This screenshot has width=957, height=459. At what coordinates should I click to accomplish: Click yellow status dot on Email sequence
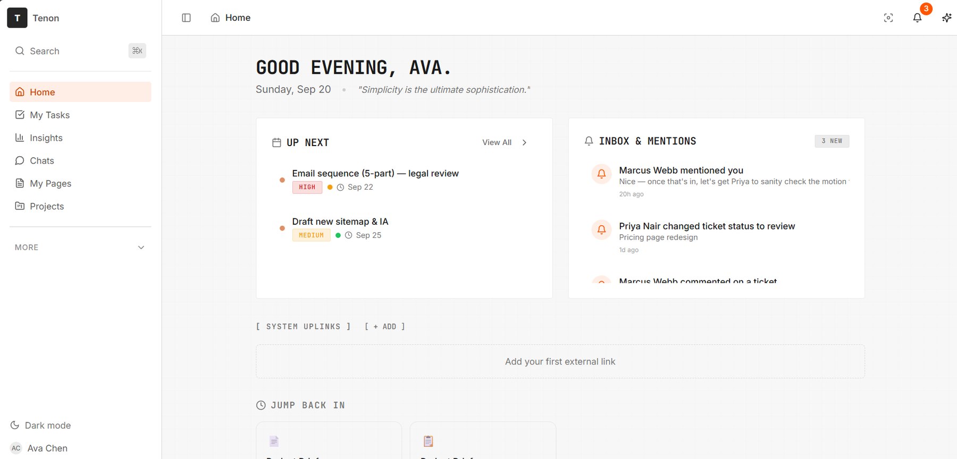coord(330,187)
